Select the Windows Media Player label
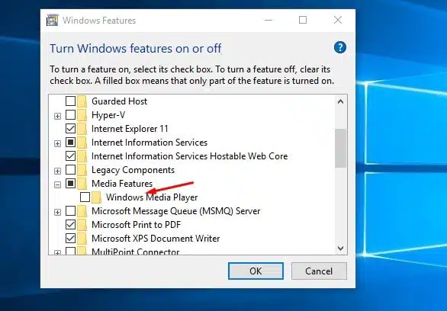 [152, 197]
